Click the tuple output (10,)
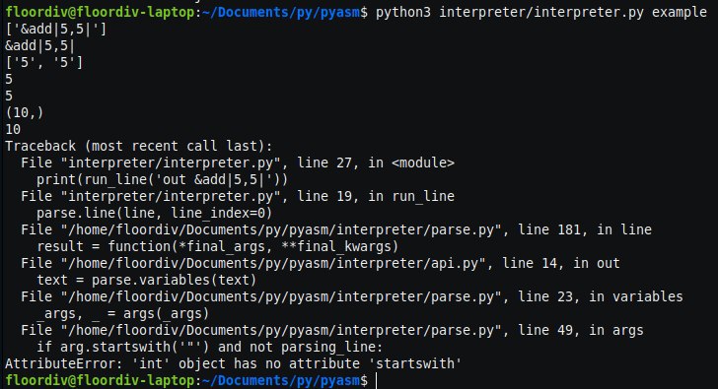The height and width of the screenshot is (389, 718). 25,112
